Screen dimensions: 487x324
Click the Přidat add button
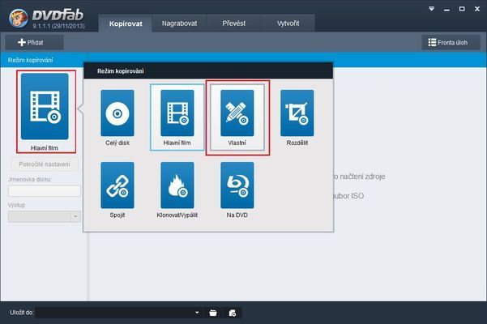(x=35, y=42)
